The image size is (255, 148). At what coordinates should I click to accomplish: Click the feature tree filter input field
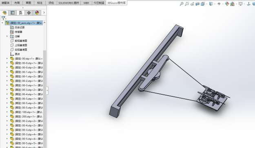click(x=26, y=18)
